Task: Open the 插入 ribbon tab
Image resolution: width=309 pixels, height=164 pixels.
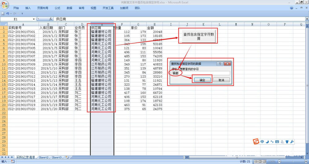Action: coord(28,8)
